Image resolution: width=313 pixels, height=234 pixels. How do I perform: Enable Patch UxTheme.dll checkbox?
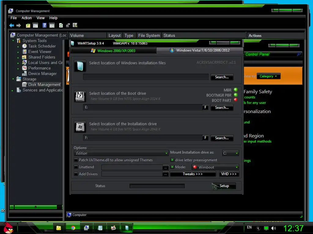click(76, 160)
